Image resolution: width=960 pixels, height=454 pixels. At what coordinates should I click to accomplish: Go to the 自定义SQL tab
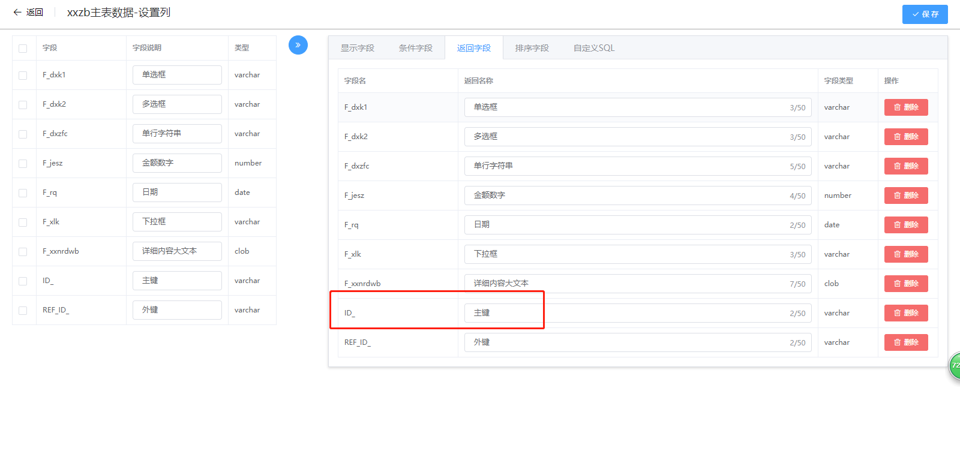pos(593,48)
